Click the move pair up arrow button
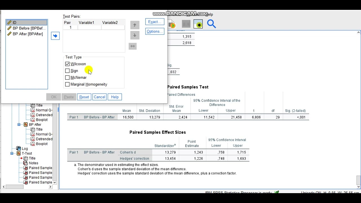This screenshot has width=361, height=203. point(135,25)
